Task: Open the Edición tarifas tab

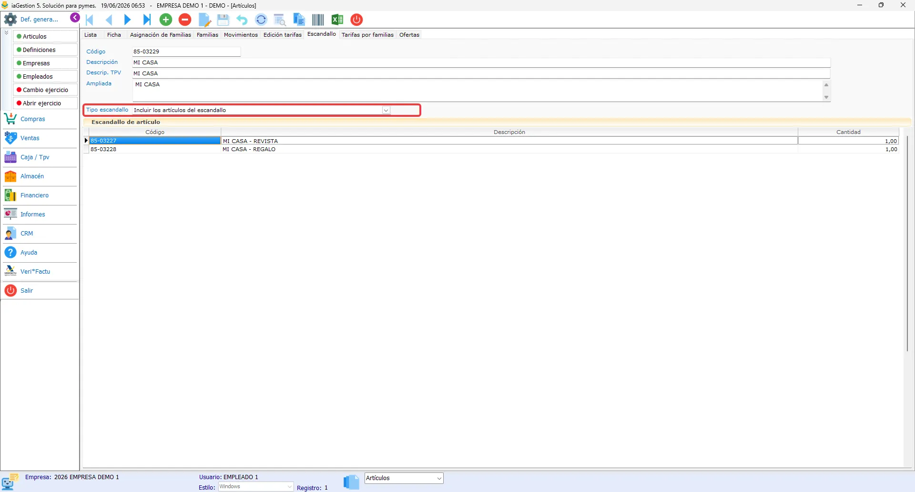Action: click(283, 35)
